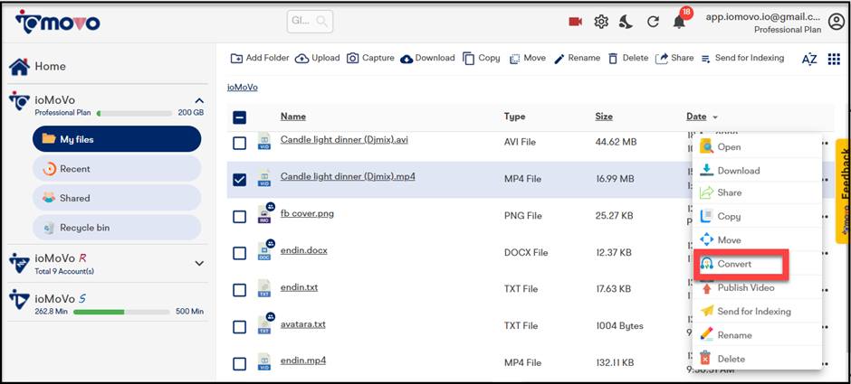Viewport: 851px width, 384px height.
Task: Click the VID icon of endin.mp4
Action: point(264,361)
